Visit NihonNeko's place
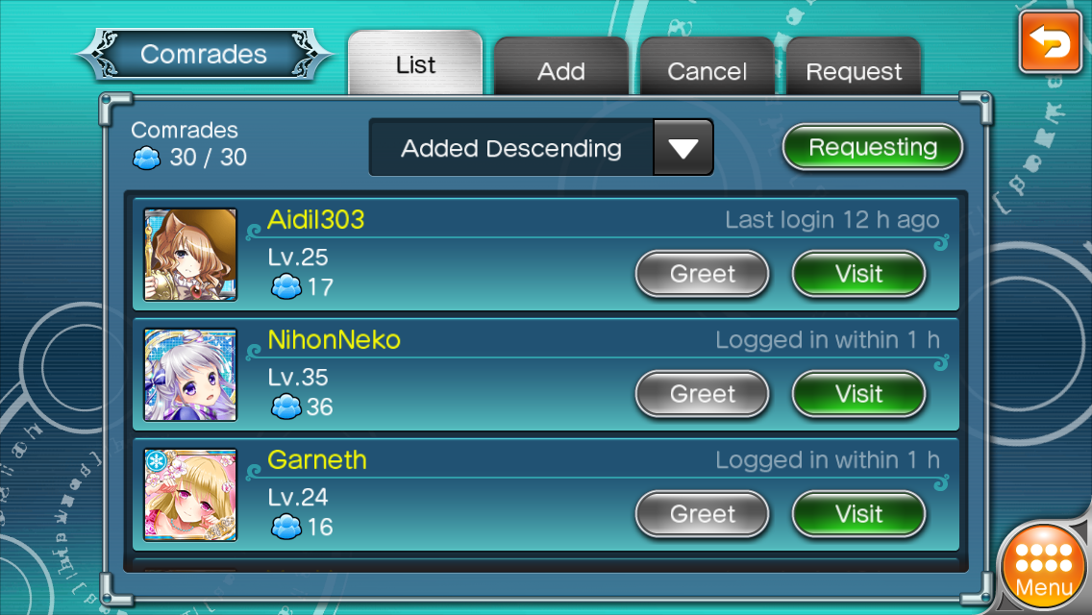The width and height of the screenshot is (1092, 615). coord(858,394)
